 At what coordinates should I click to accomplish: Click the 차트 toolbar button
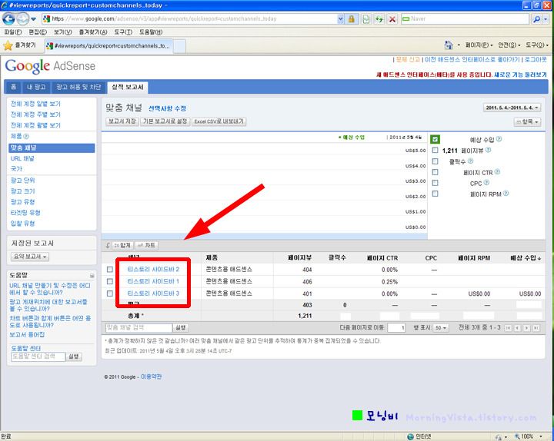pyautogui.click(x=147, y=245)
